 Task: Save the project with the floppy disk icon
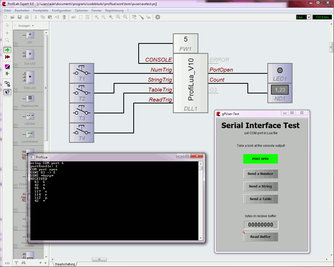(x=20, y=17)
